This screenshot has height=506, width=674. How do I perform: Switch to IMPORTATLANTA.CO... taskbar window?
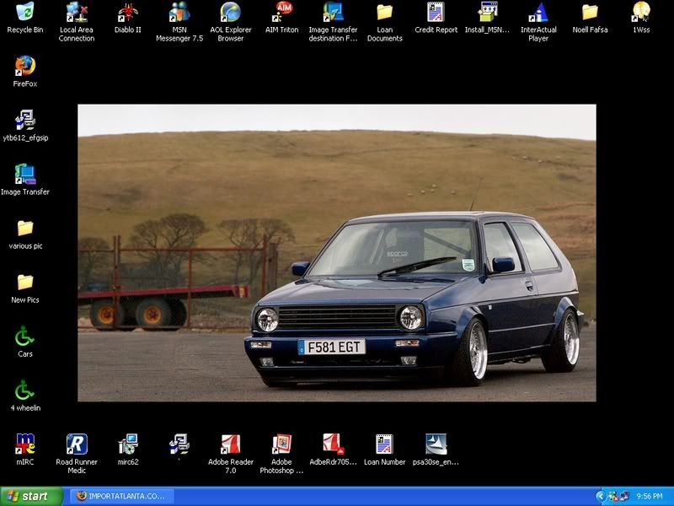(122, 497)
